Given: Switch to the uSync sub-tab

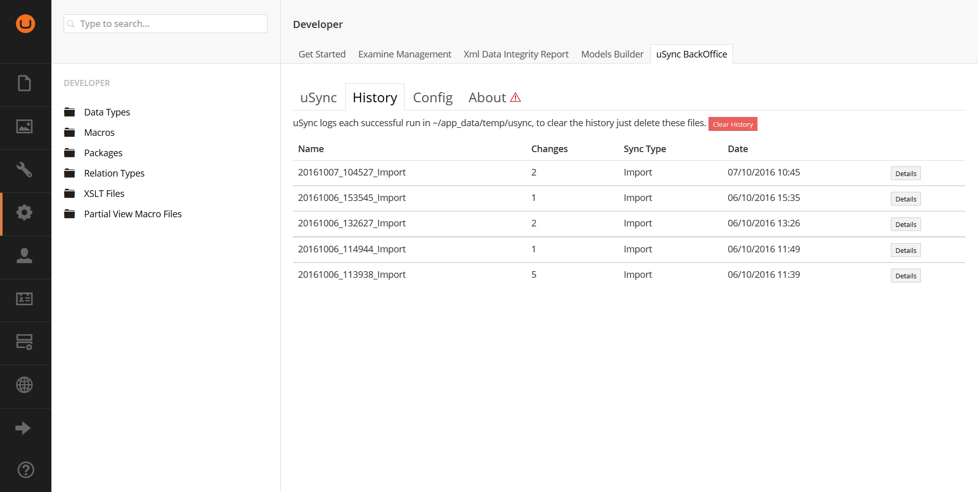Looking at the screenshot, I should pyautogui.click(x=318, y=97).
